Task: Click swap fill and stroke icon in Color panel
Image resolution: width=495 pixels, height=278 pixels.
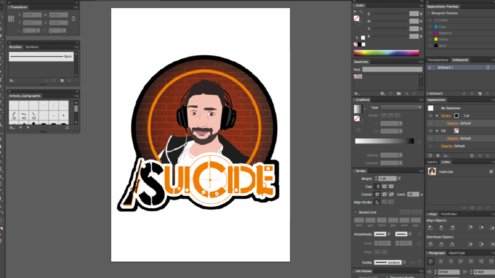Action: coord(361,12)
